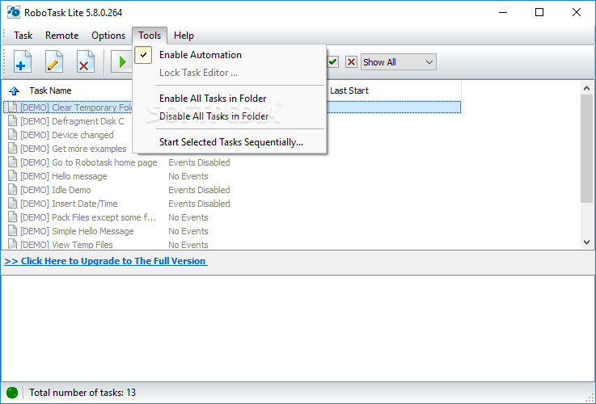Click file icon of View Temp Files task
This screenshot has height=404, width=596.
13,244
